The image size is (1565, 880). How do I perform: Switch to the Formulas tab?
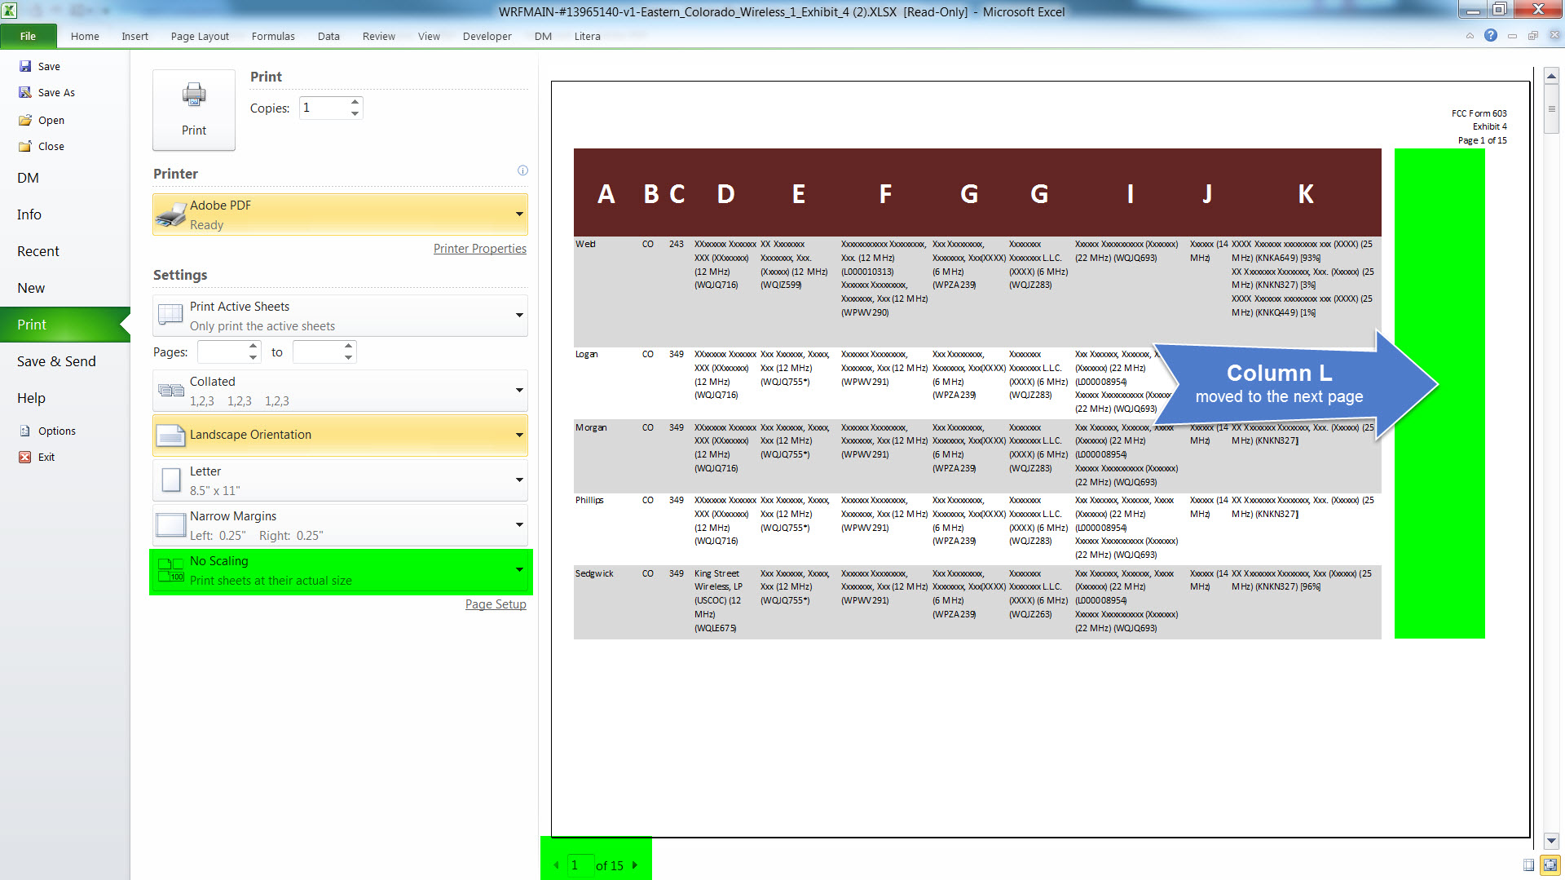273,36
